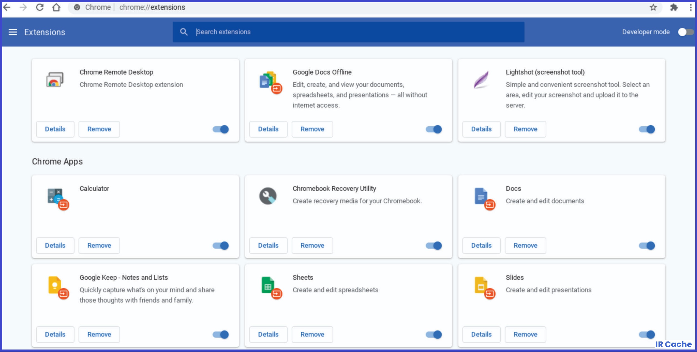The height and width of the screenshot is (352, 697).
Task: Click the Lightshot feather icon
Action: 481,80
